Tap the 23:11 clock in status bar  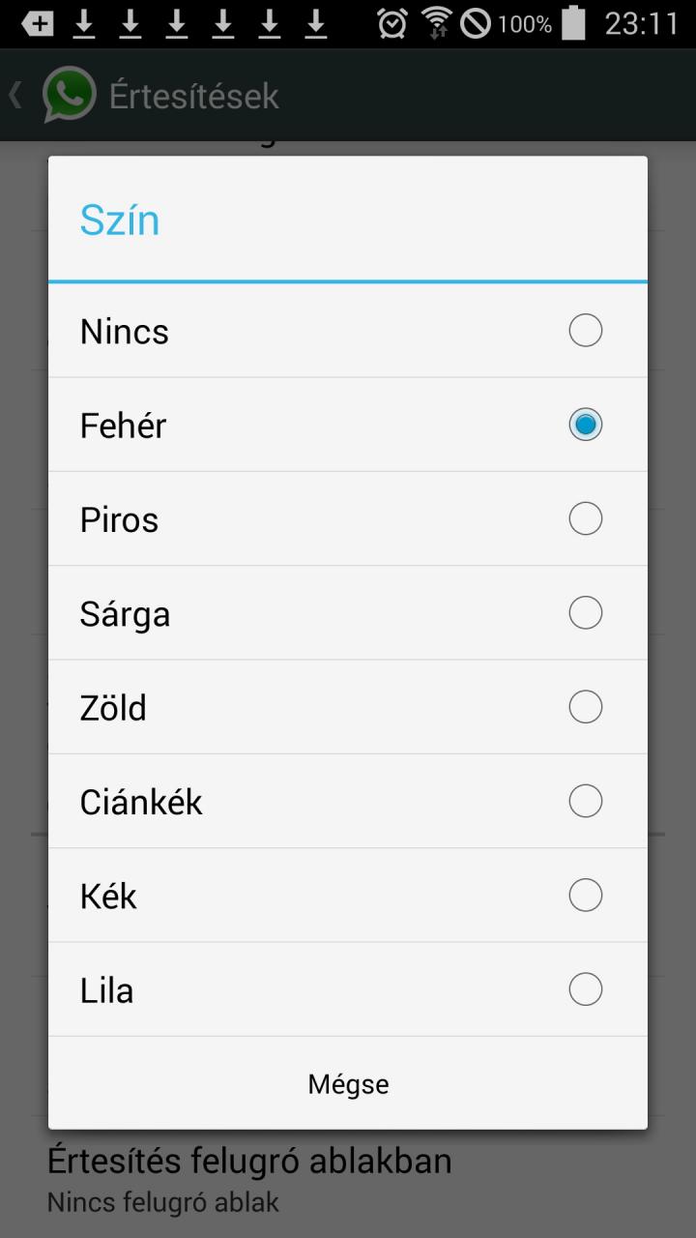click(642, 23)
